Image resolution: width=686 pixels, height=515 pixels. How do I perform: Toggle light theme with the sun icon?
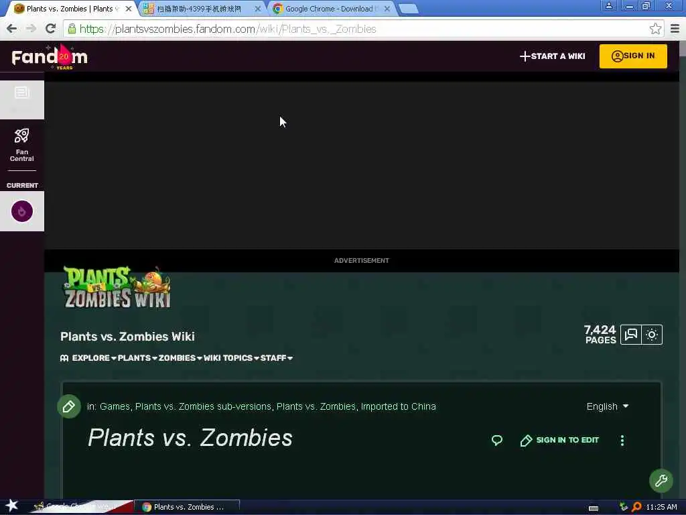click(x=652, y=335)
